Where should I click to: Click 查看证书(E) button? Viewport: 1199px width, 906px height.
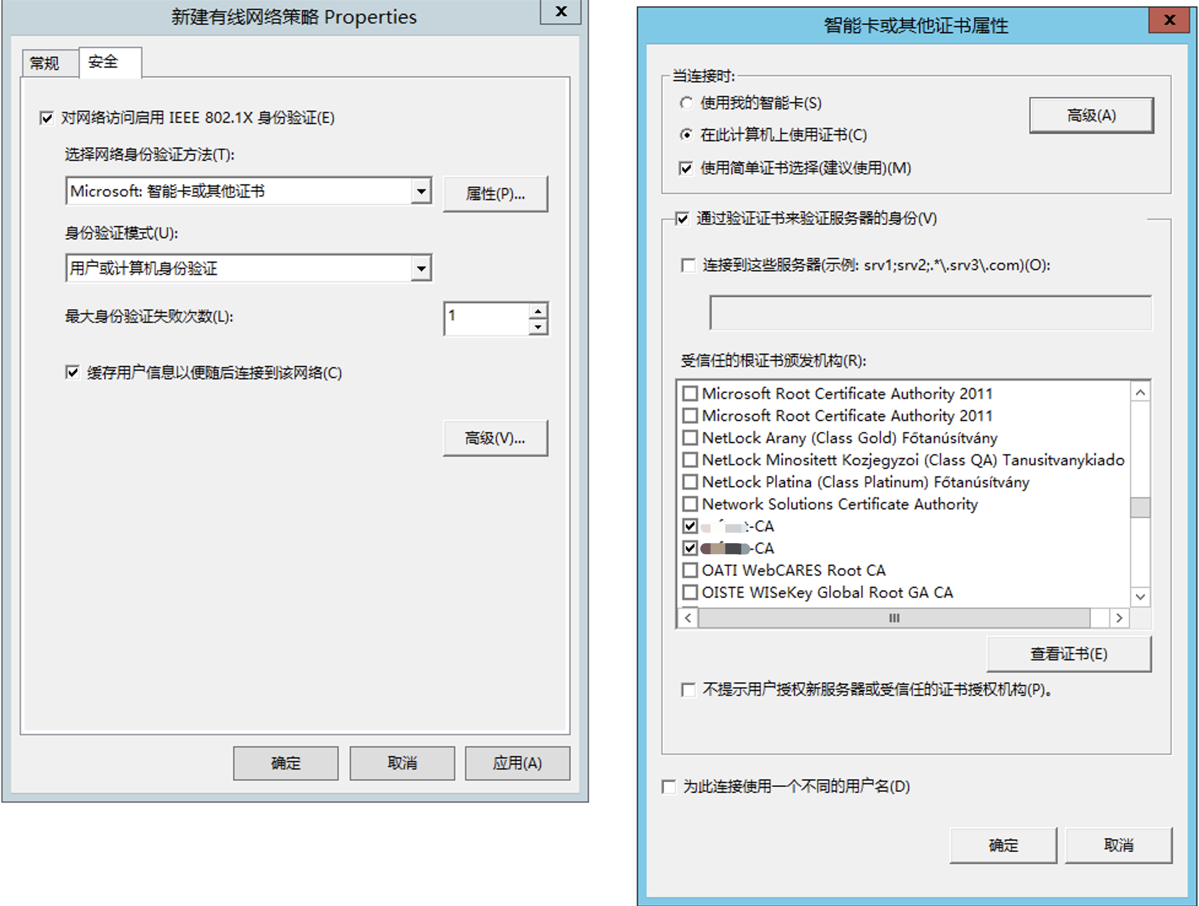tap(1068, 654)
